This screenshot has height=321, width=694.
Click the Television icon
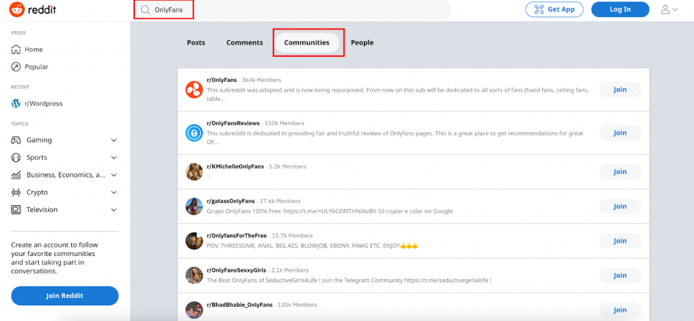tap(16, 209)
